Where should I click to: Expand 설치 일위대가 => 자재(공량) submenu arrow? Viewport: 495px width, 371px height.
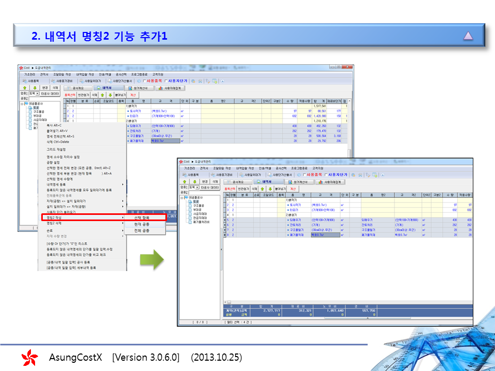pyautogui.click(x=123, y=207)
